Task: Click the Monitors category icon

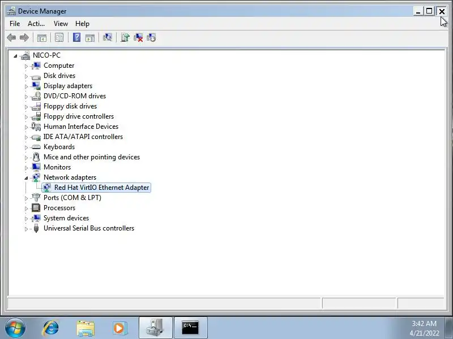Action: [x=36, y=167]
